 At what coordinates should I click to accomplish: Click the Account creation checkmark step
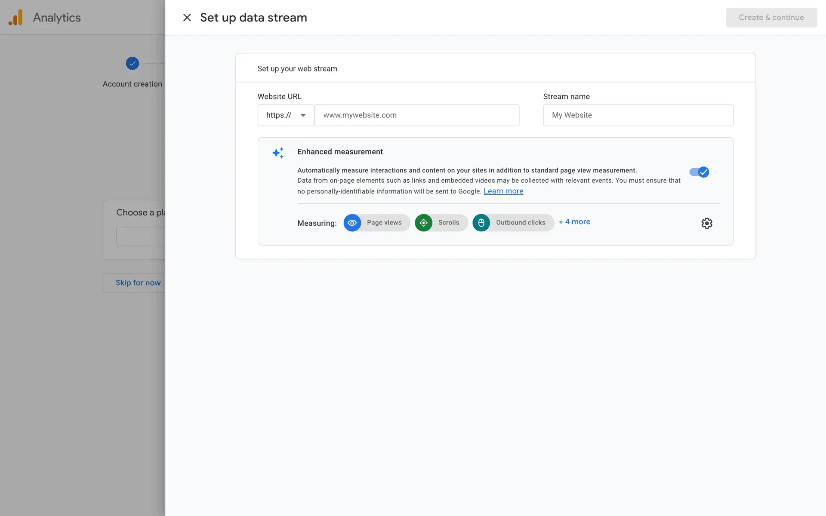[x=132, y=64]
